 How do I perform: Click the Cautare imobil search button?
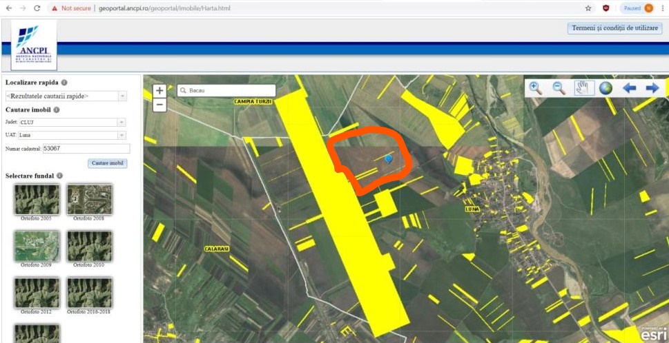pyautogui.click(x=108, y=163)
